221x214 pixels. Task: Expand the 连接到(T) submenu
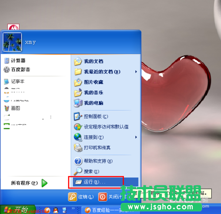coord(106,137)
